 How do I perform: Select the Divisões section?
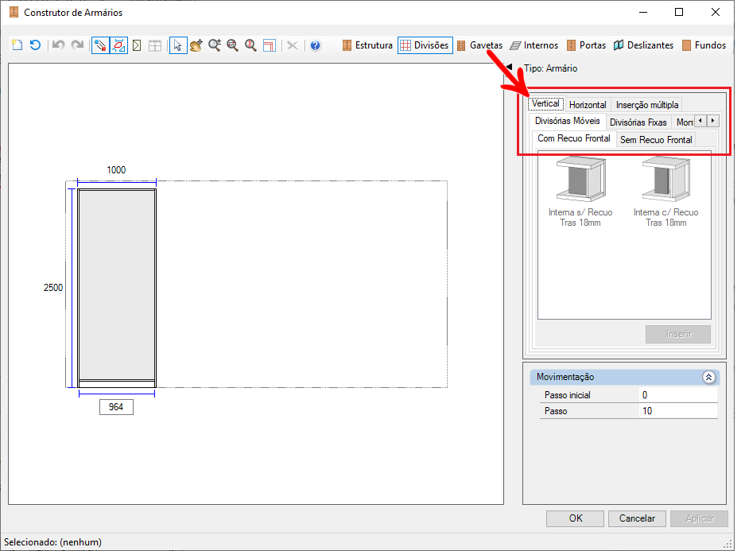tap(425, 45)
